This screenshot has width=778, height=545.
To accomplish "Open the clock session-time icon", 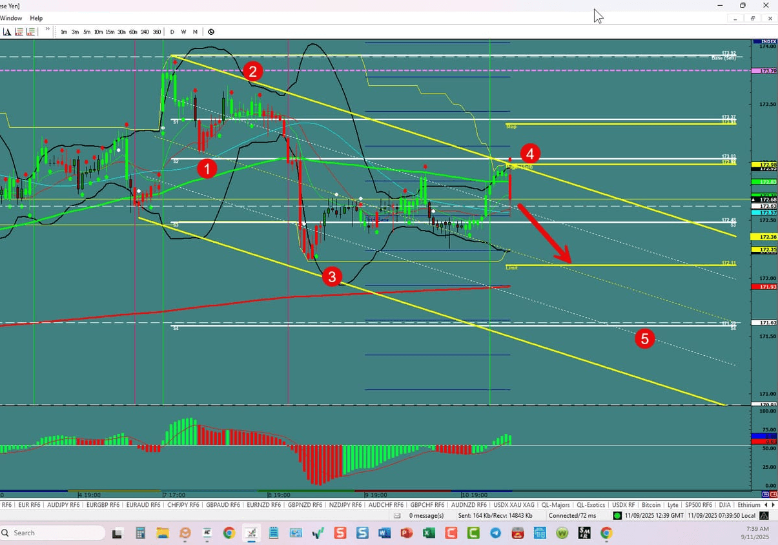I will [x=210, y=32].
